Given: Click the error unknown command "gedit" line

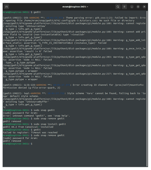Looking at the screenshot, I should coord(36,116).
